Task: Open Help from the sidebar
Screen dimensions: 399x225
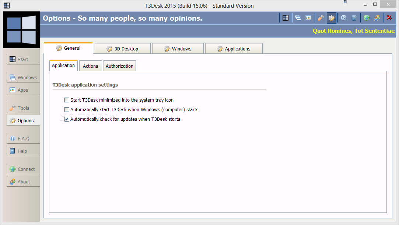Action: pyautogui.click(x=23, y=151)
